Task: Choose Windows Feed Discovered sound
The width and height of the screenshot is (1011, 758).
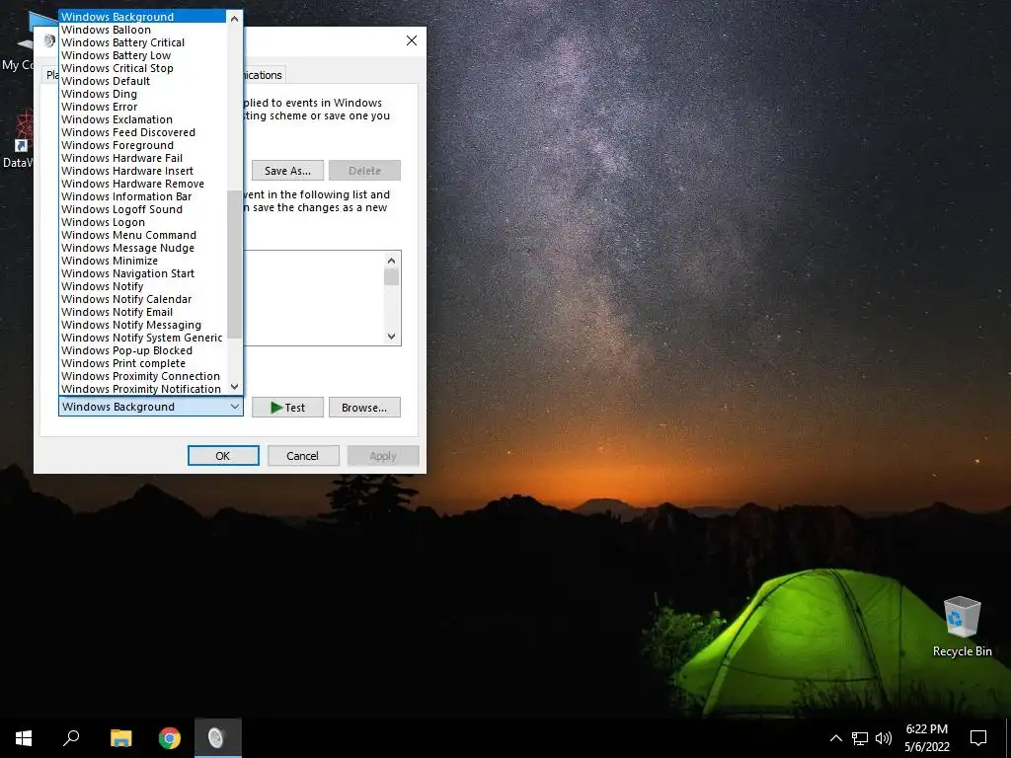Action: tap(143, 133)
